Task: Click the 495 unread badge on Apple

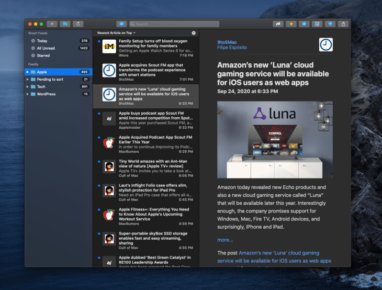Action: coord(84,72)
